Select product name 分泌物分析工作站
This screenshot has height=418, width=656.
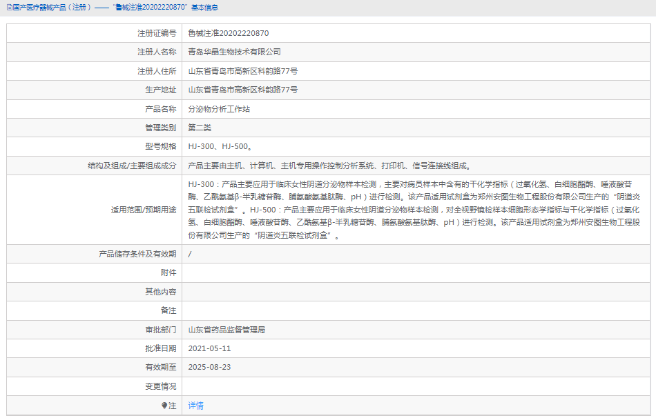click(x=219, y=109)
